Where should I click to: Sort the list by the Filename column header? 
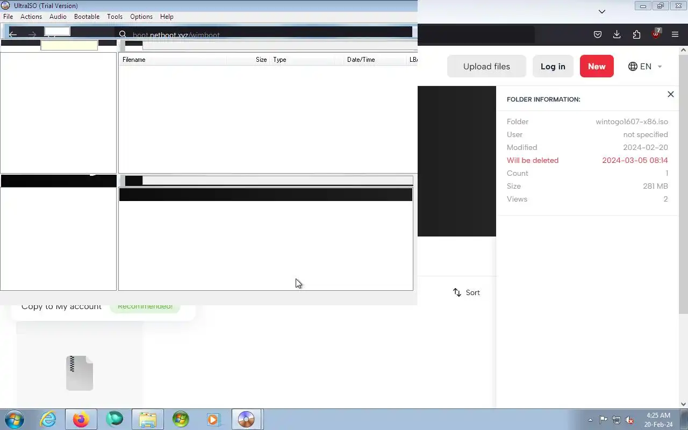[173, 60]
